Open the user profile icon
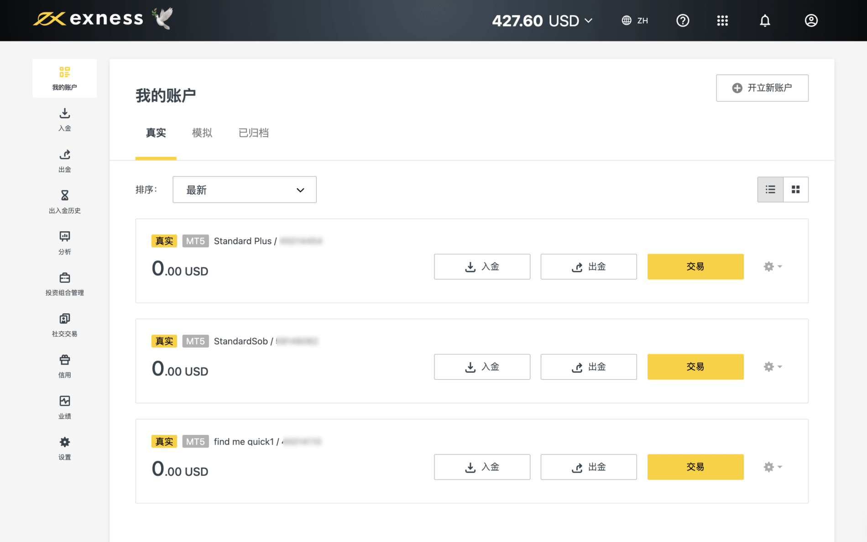Screen dimensions: 867x542 point(811,21)
